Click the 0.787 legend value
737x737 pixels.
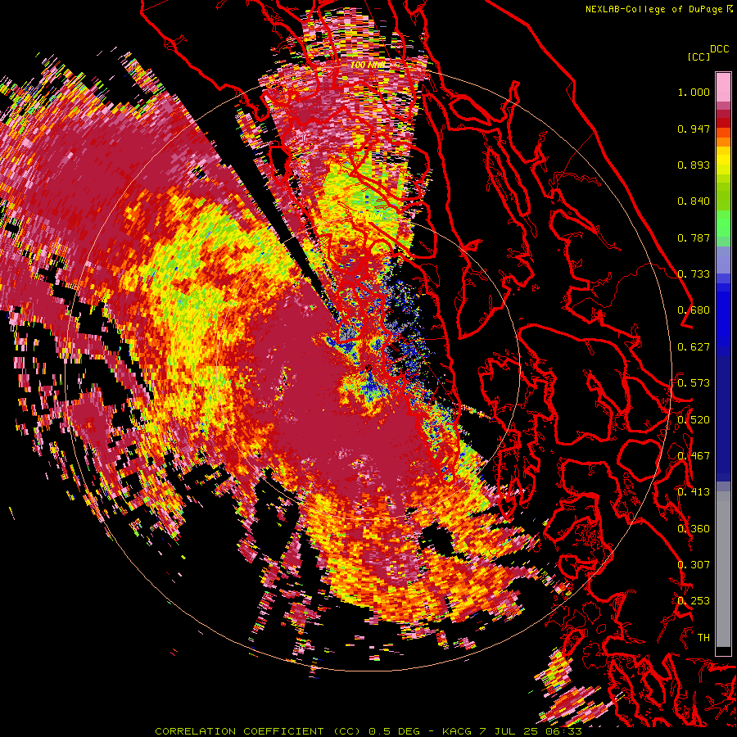[x=694, y=237]
